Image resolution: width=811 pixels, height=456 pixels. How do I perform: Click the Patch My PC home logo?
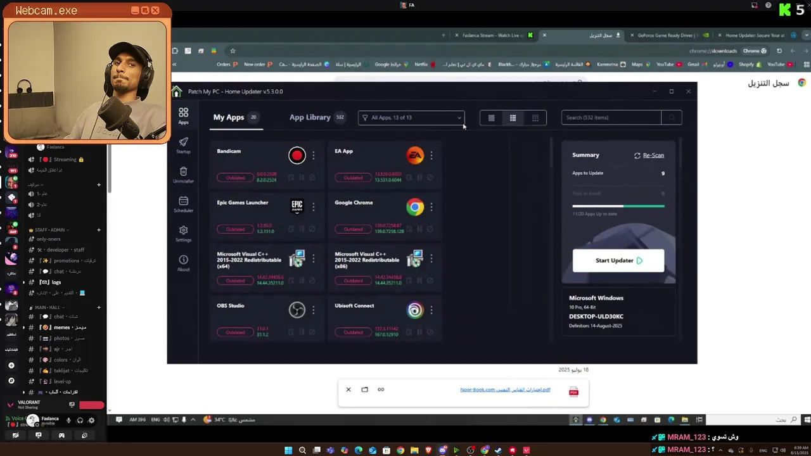(177, 91)
